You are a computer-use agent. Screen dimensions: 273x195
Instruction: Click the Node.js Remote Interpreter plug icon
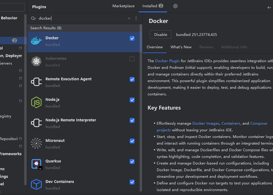point(36,123)
